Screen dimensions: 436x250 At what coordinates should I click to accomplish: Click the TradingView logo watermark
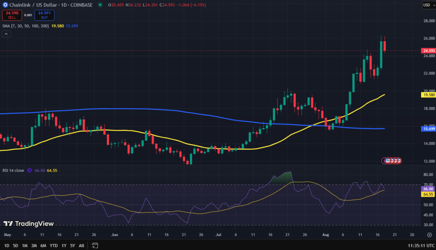point(29,224)
